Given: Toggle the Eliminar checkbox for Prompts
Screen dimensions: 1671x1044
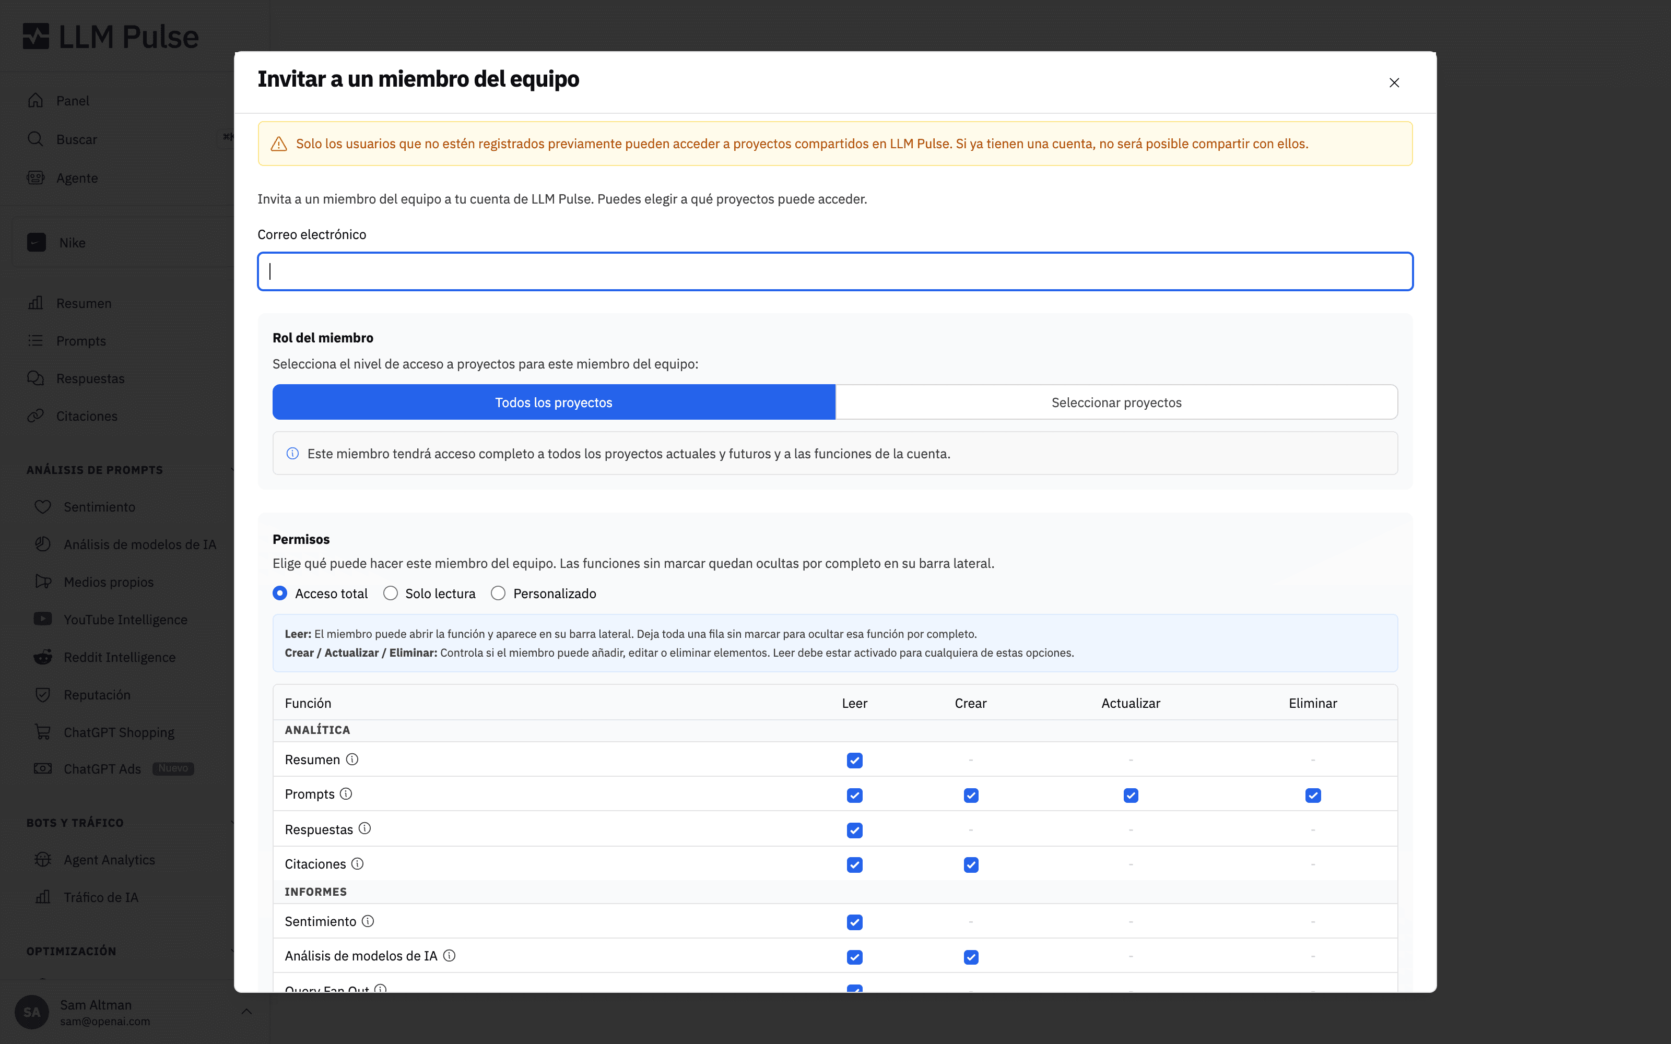Looking at the screenshot, I should tap(1313, 796).
